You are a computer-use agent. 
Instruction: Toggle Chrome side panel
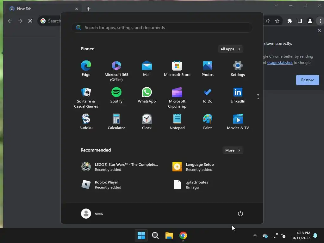(x=300, y=21)
